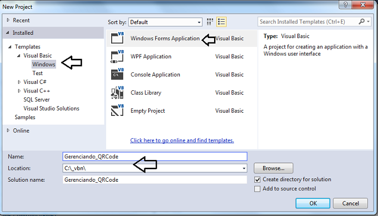
Task: Select Class Library template name
Action: click(146, 92)
